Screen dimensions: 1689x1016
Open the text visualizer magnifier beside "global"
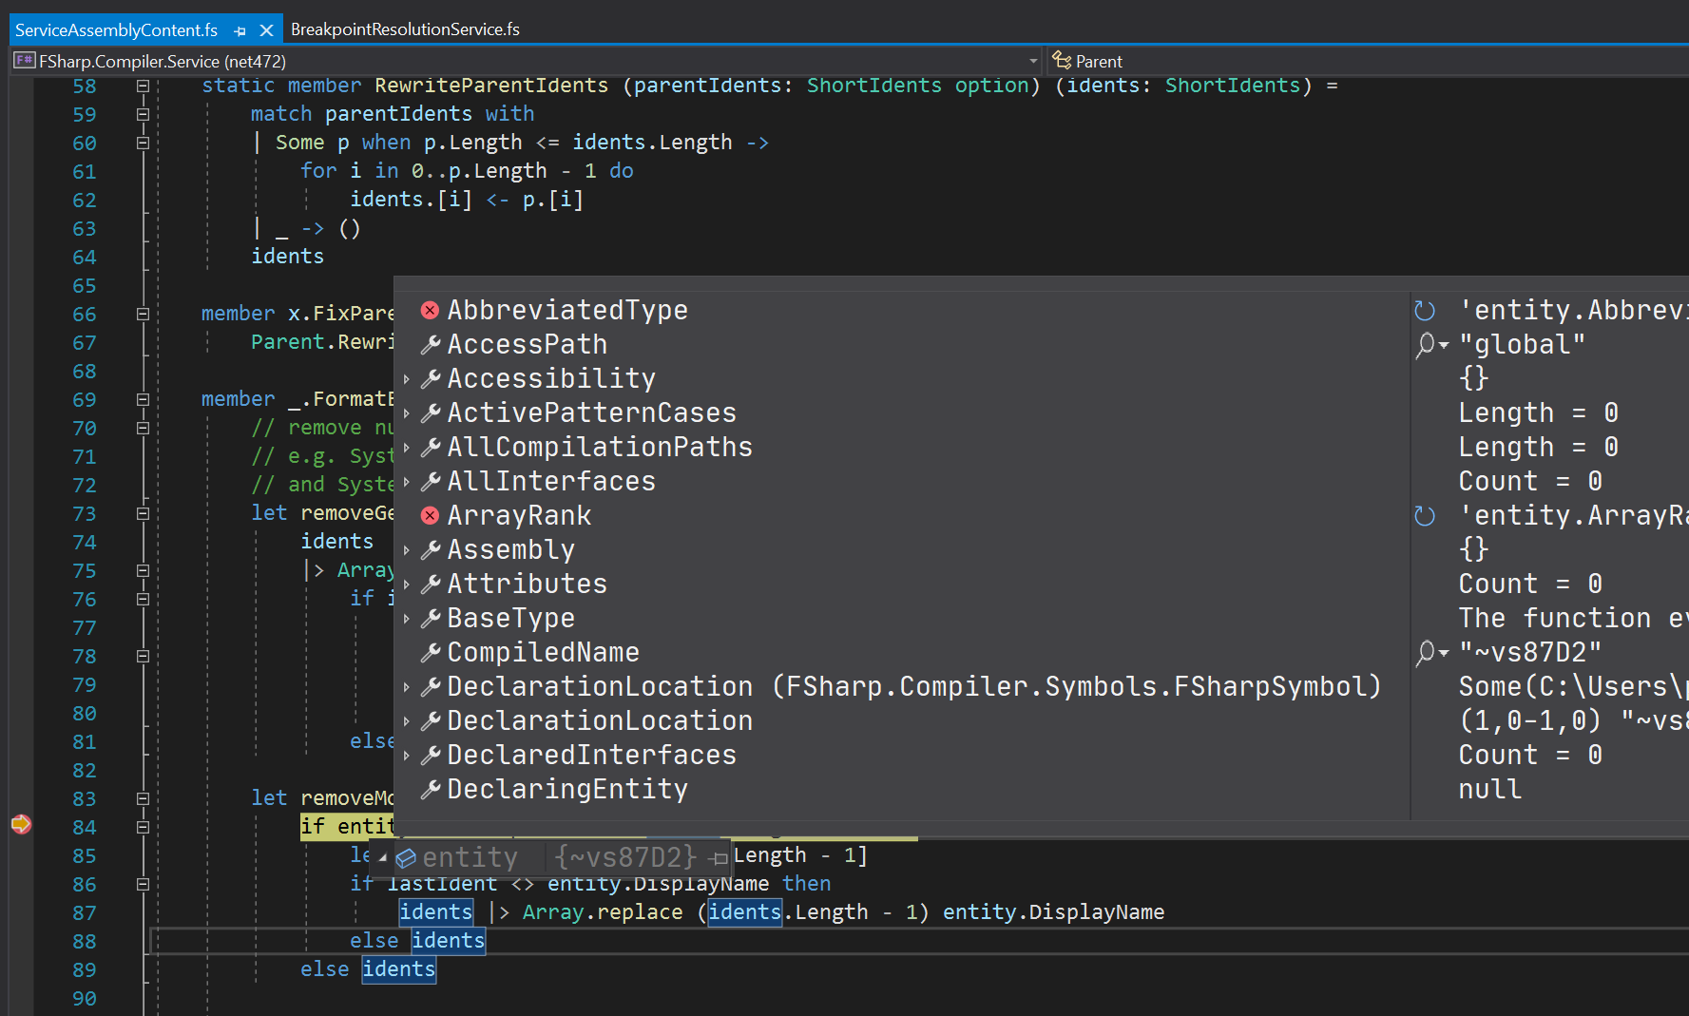(x=1427, y=344)
